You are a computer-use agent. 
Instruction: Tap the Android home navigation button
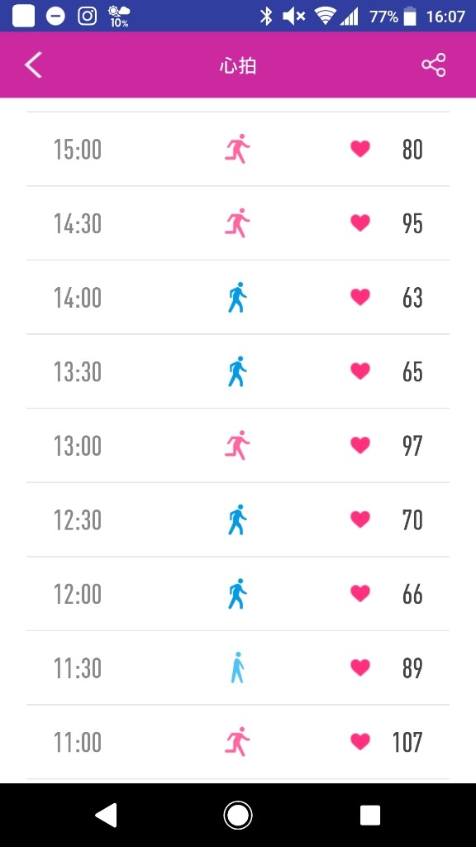click(238, 815)
